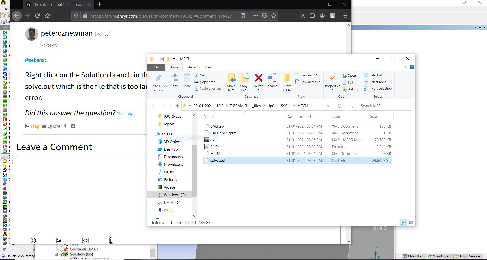Click Yes to confirm the answer was helpful
The image size is (487, 260).
120,114
